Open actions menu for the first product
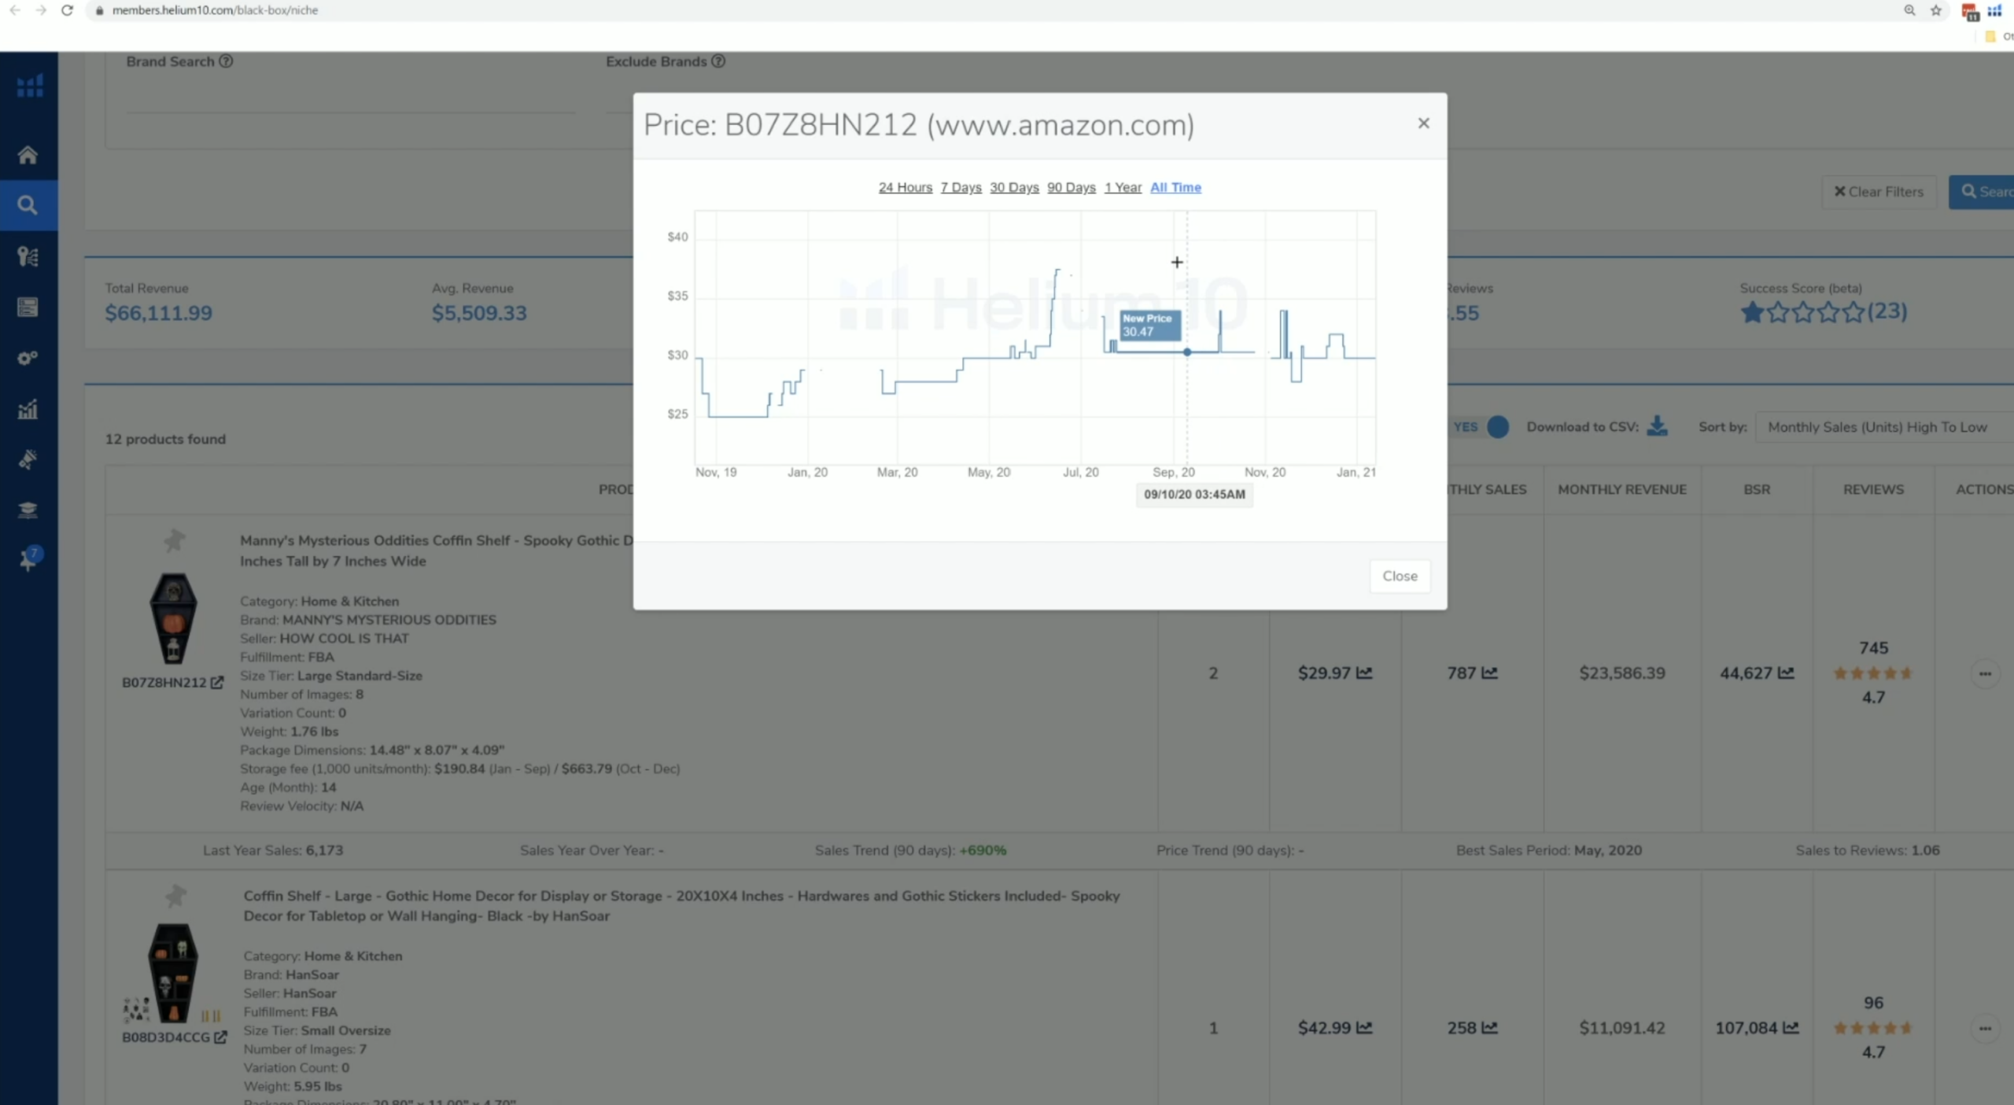 (x=1985, y=674)
